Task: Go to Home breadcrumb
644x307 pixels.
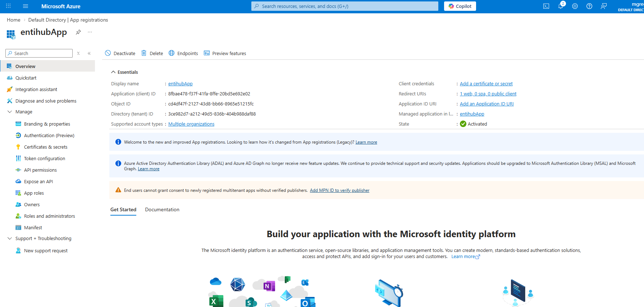Action: pos(14,20)
